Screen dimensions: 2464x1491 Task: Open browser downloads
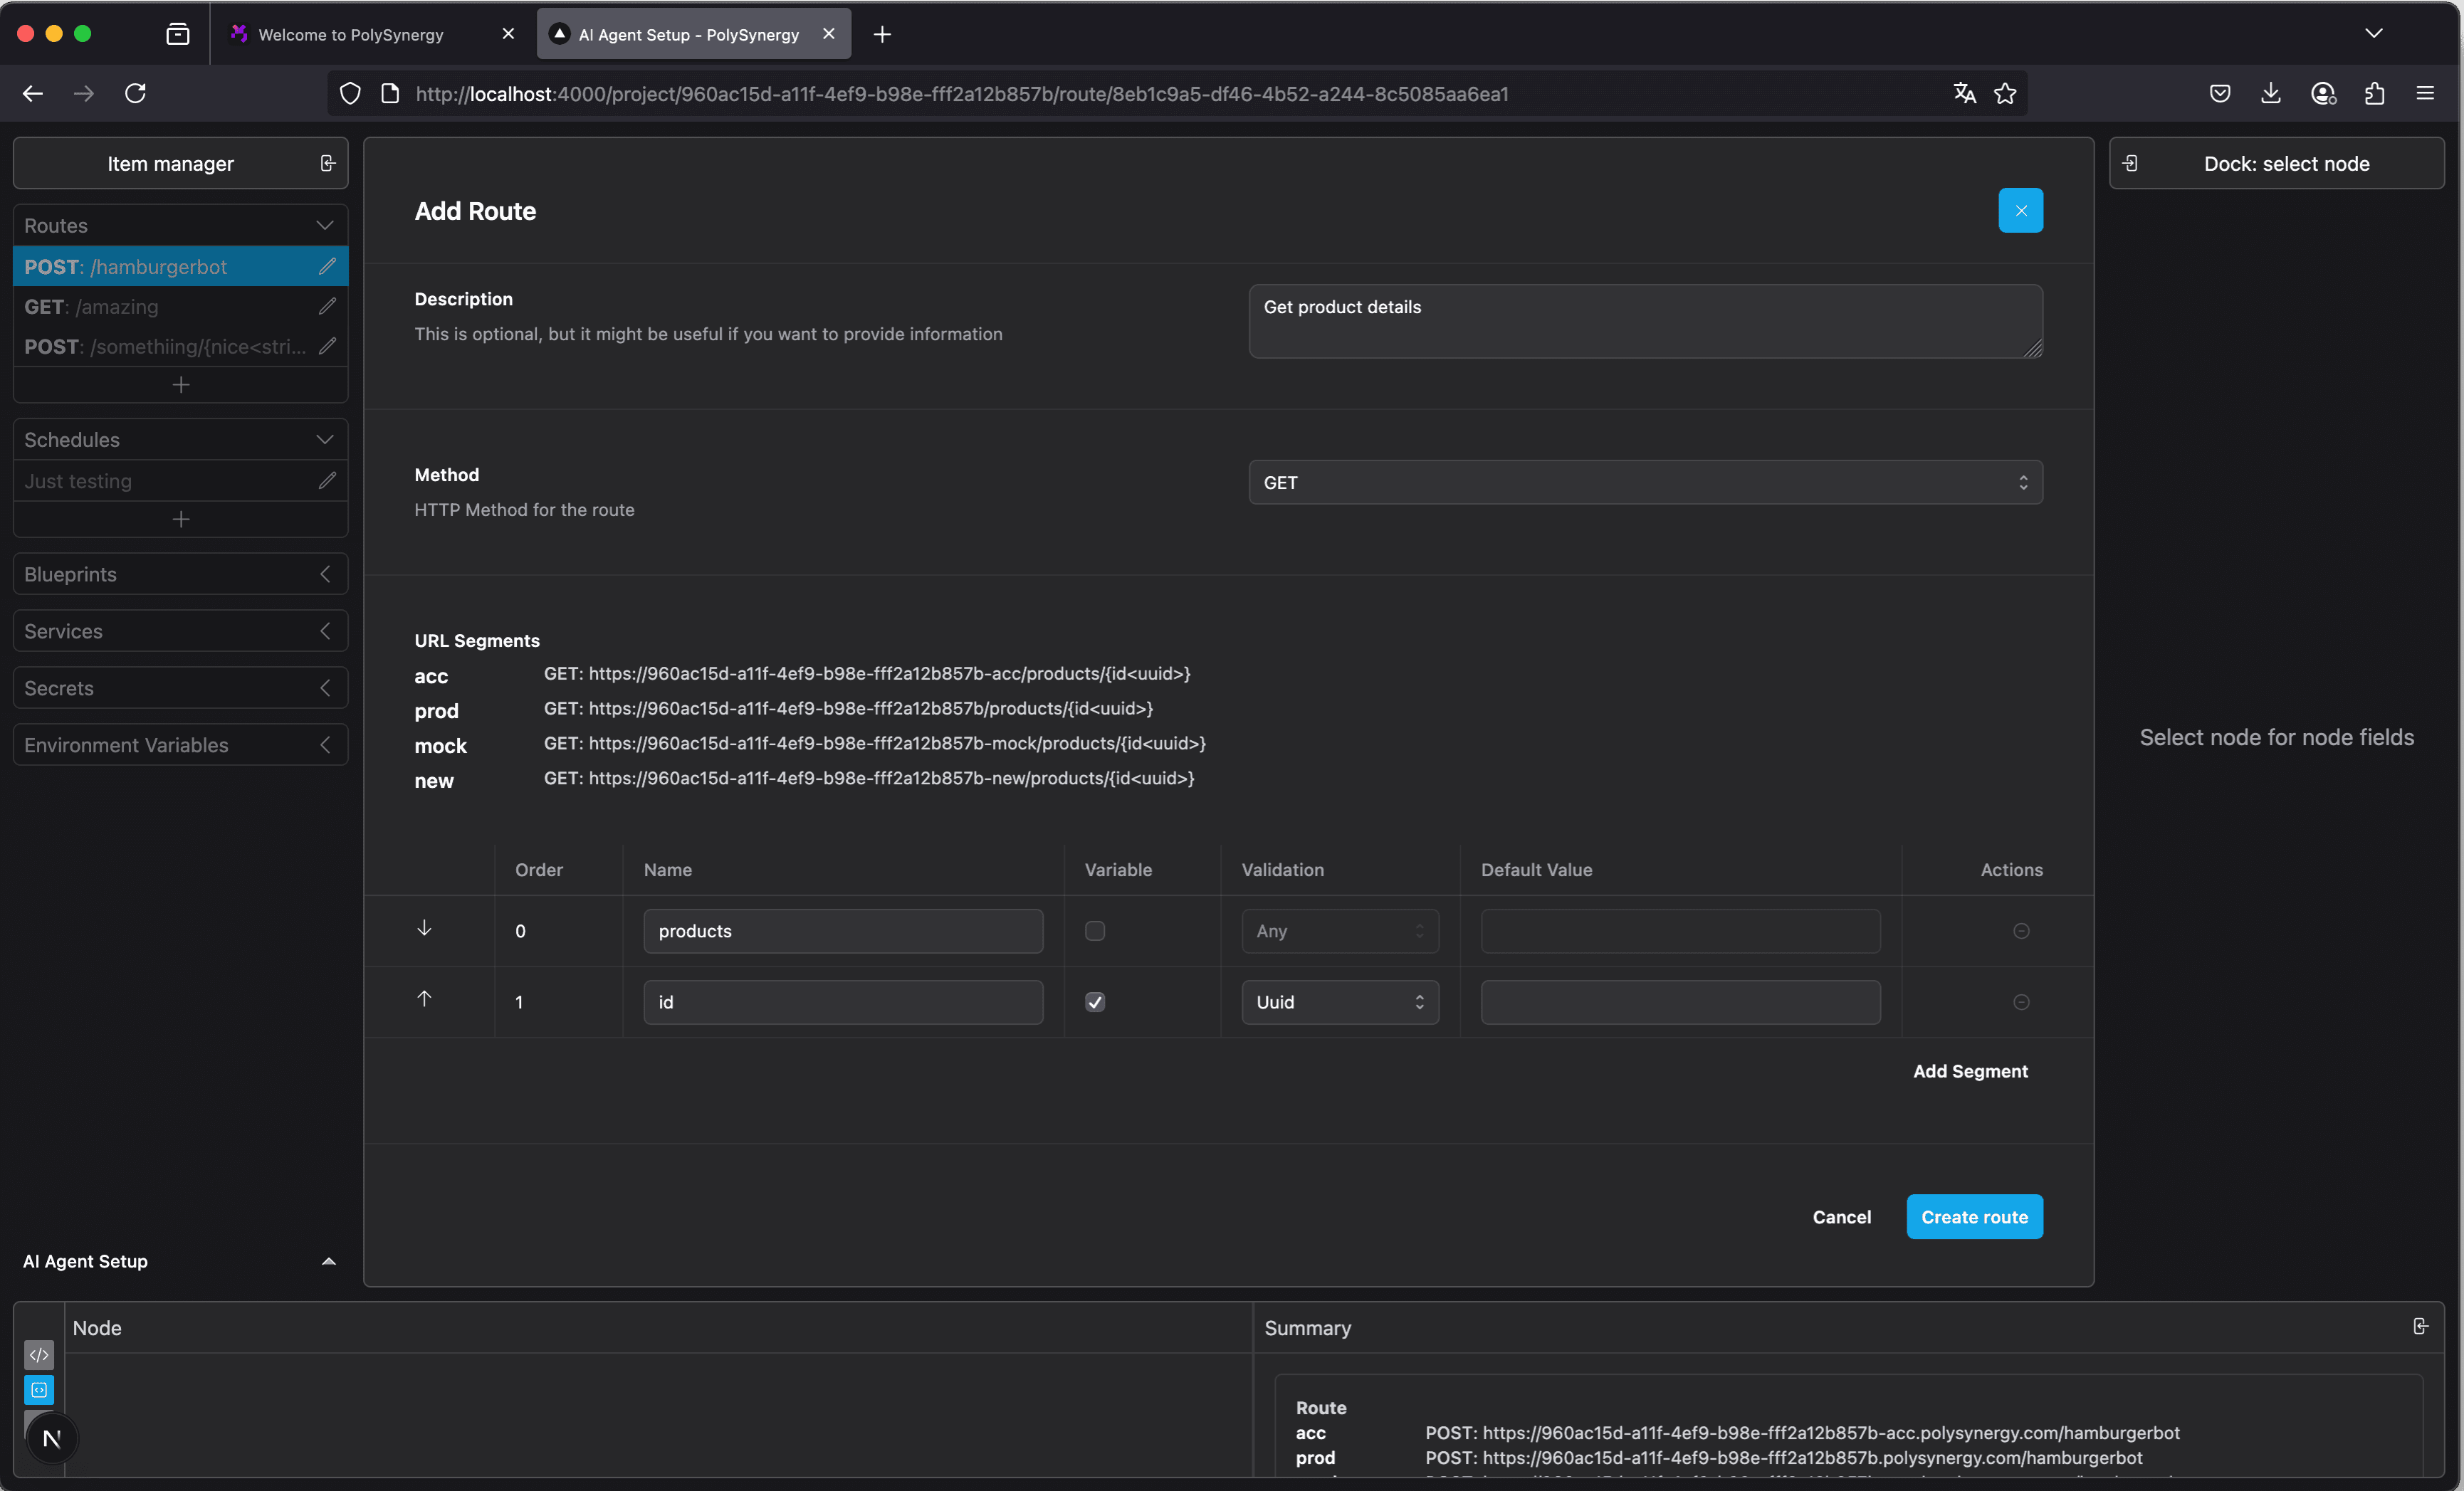(2270, 94)
